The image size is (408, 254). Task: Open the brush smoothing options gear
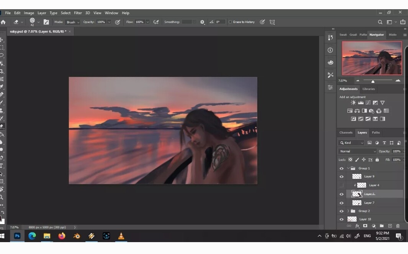coord(202,22)
